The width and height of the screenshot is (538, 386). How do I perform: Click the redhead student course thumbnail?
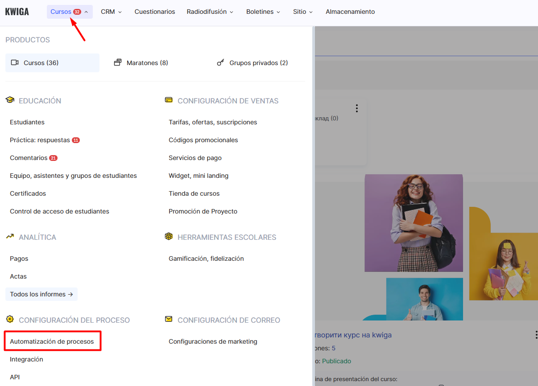tap(414, 223)
